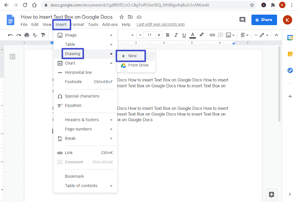Image resolution: width=298 pixels, height=202 pixels.
Task: Expand the Headers & footers submenu
Action: [85, 120]
